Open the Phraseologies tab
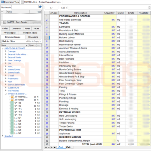 pos(9,33)
